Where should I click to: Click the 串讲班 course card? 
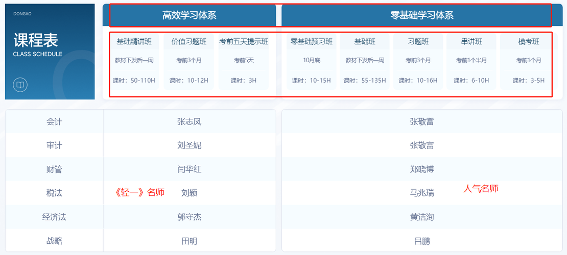point(472,61)
